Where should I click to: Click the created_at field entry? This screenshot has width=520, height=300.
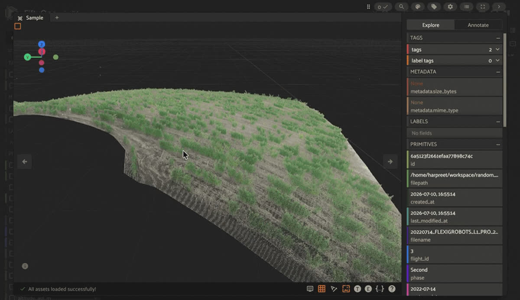point(455,197)
